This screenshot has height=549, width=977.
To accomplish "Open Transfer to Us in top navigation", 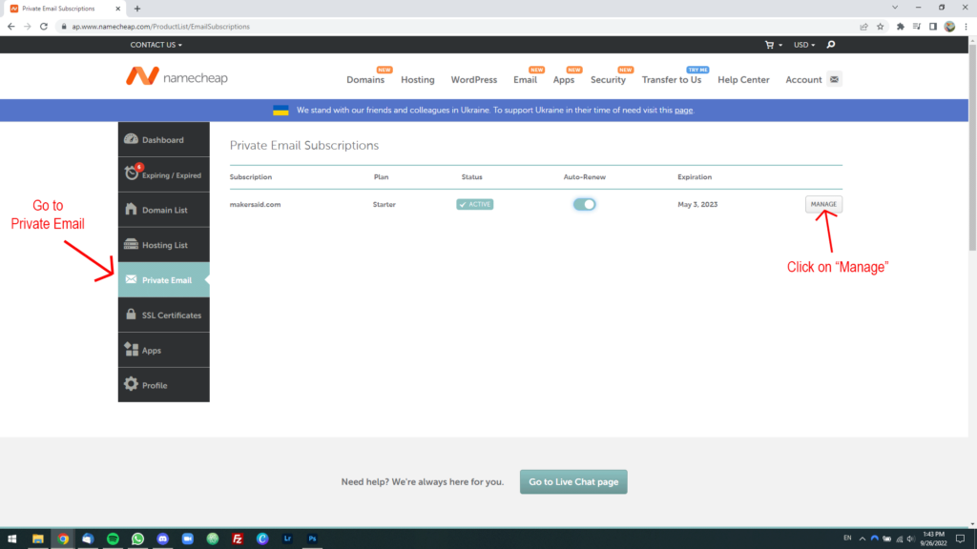I will [672, 80].
